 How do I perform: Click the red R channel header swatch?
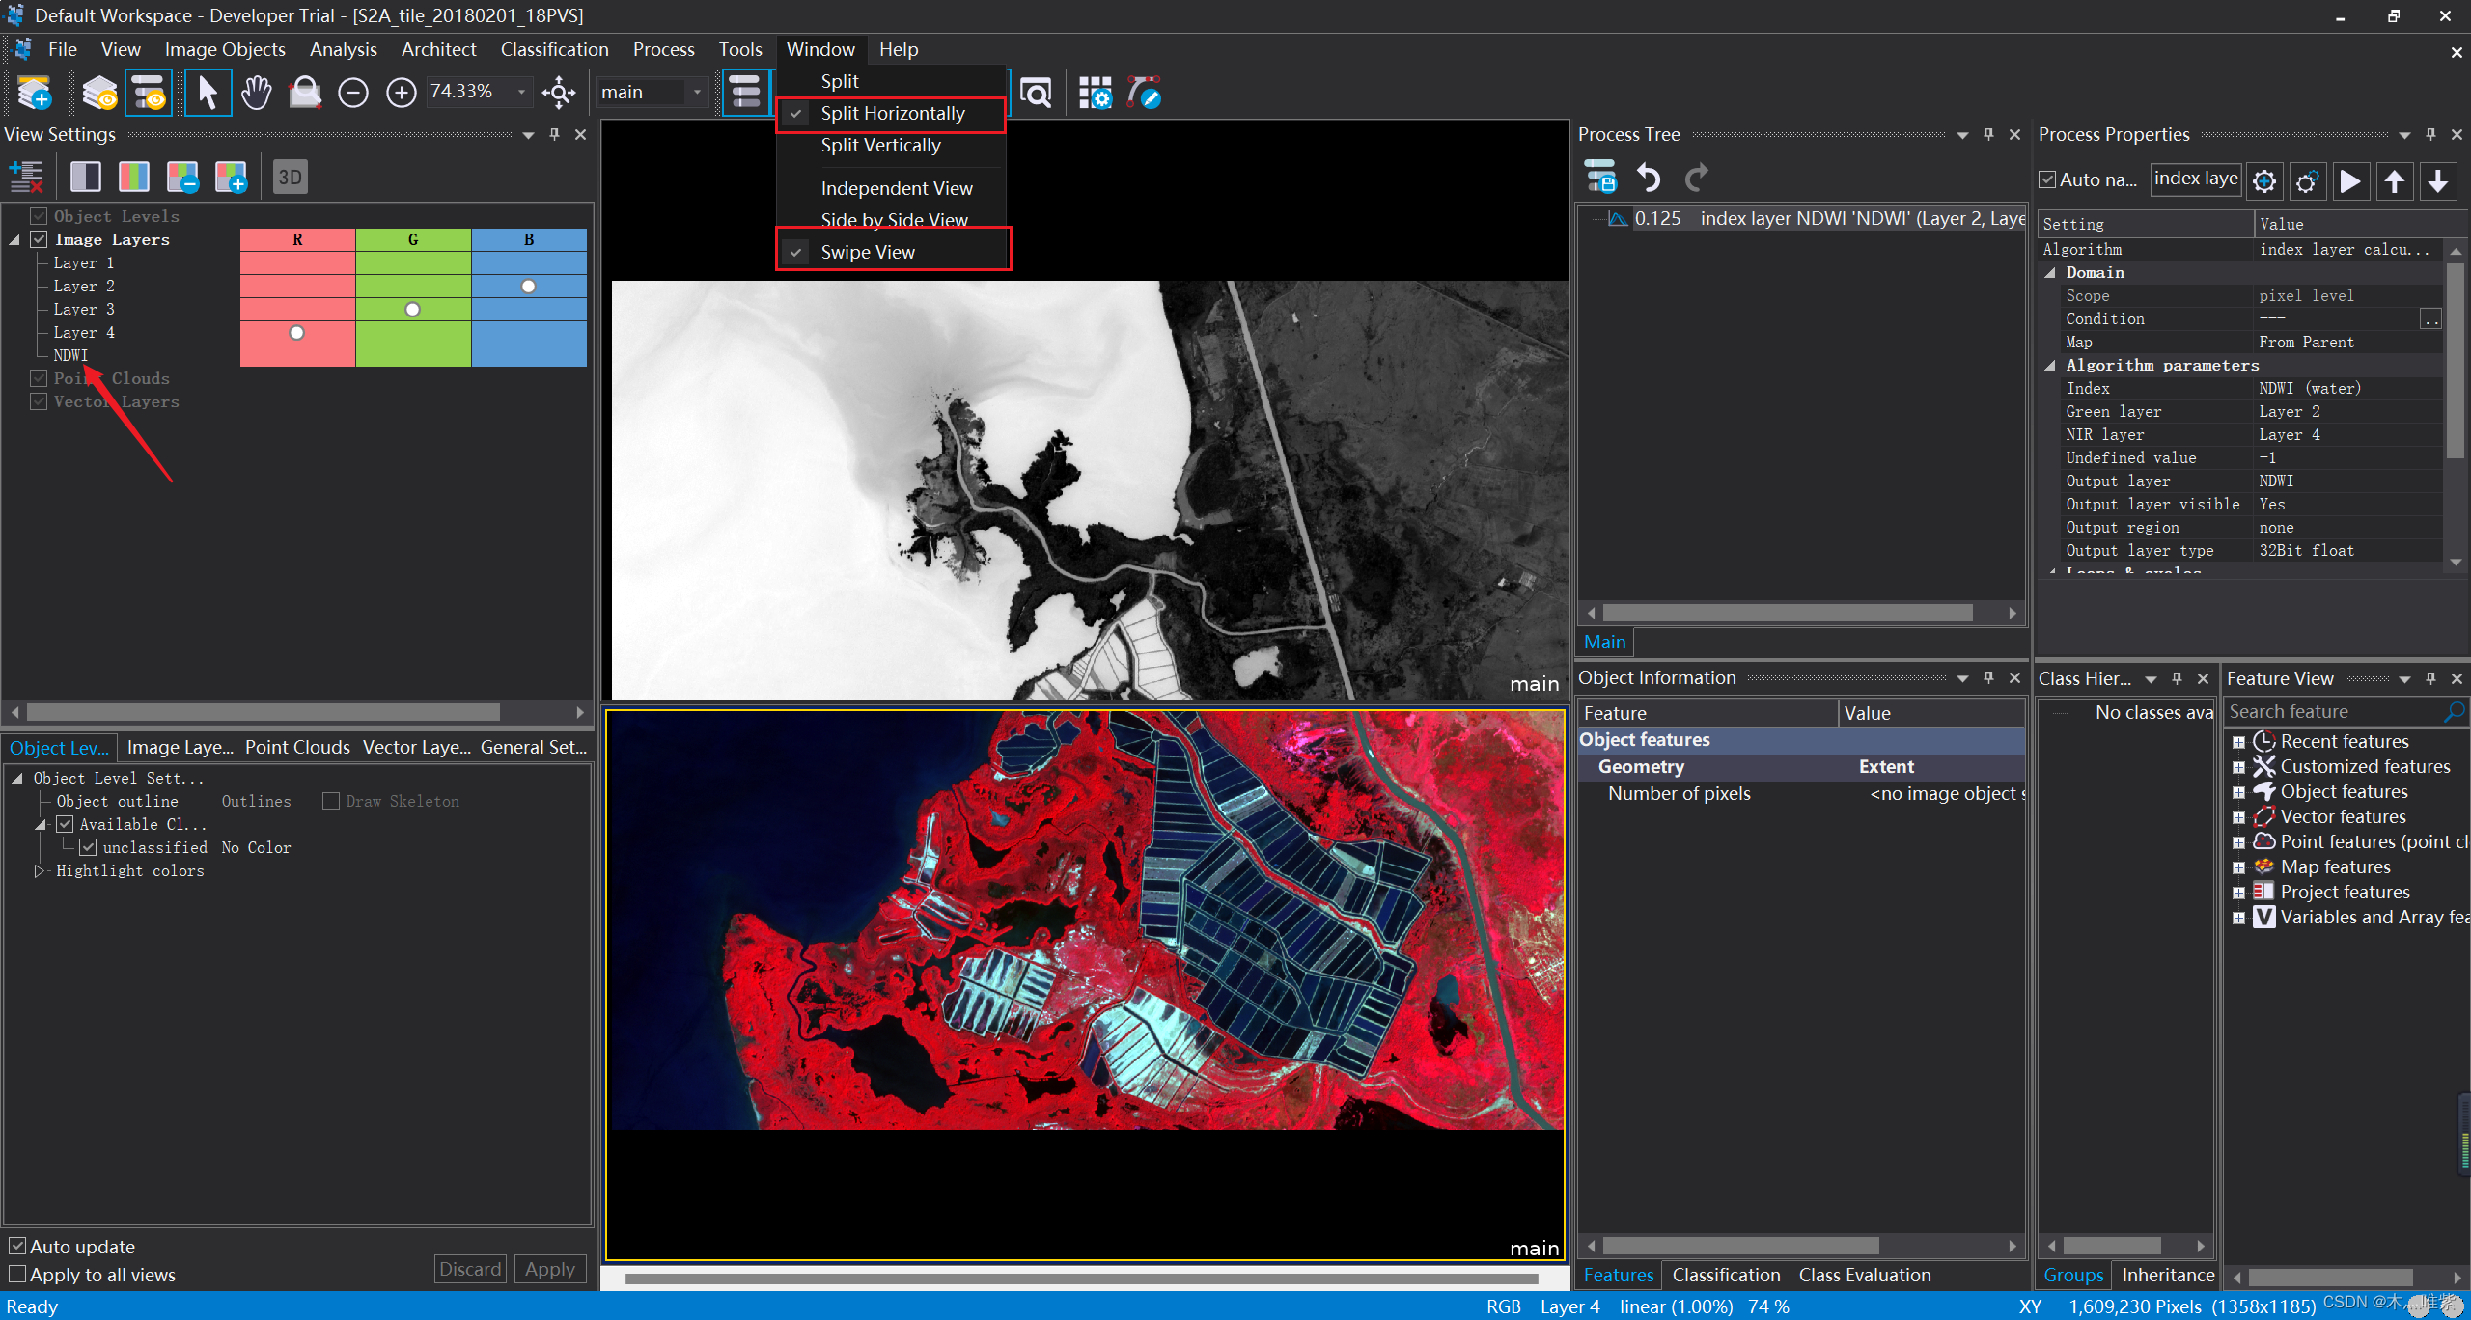[297, 239]
